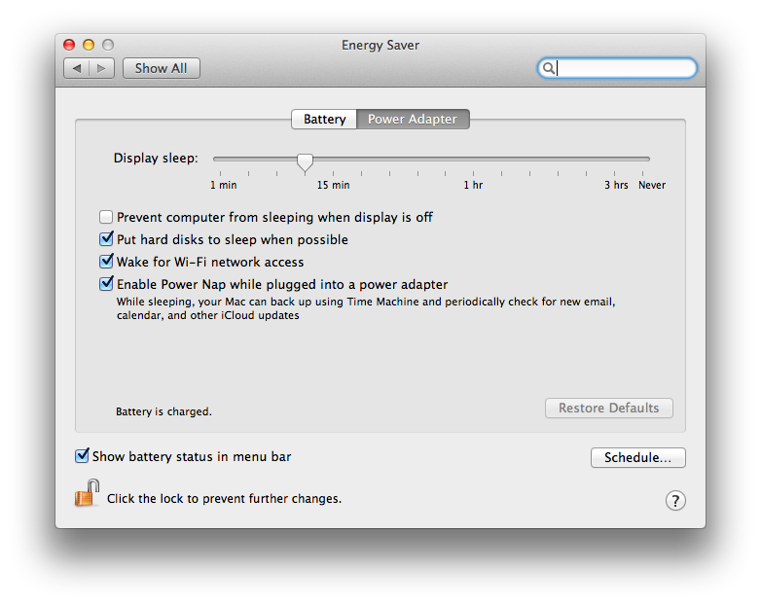This screenshot has height=605, width=761.
Task: Minimize window with the yellow button
Action: tap(89, 45)
